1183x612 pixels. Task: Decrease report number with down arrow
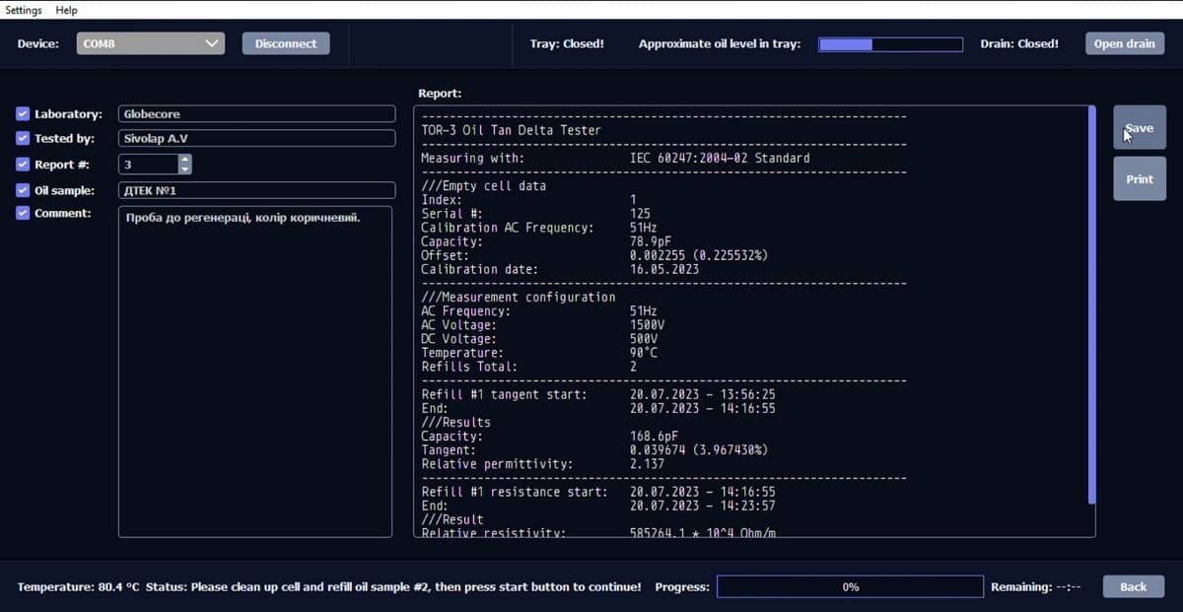184,170
